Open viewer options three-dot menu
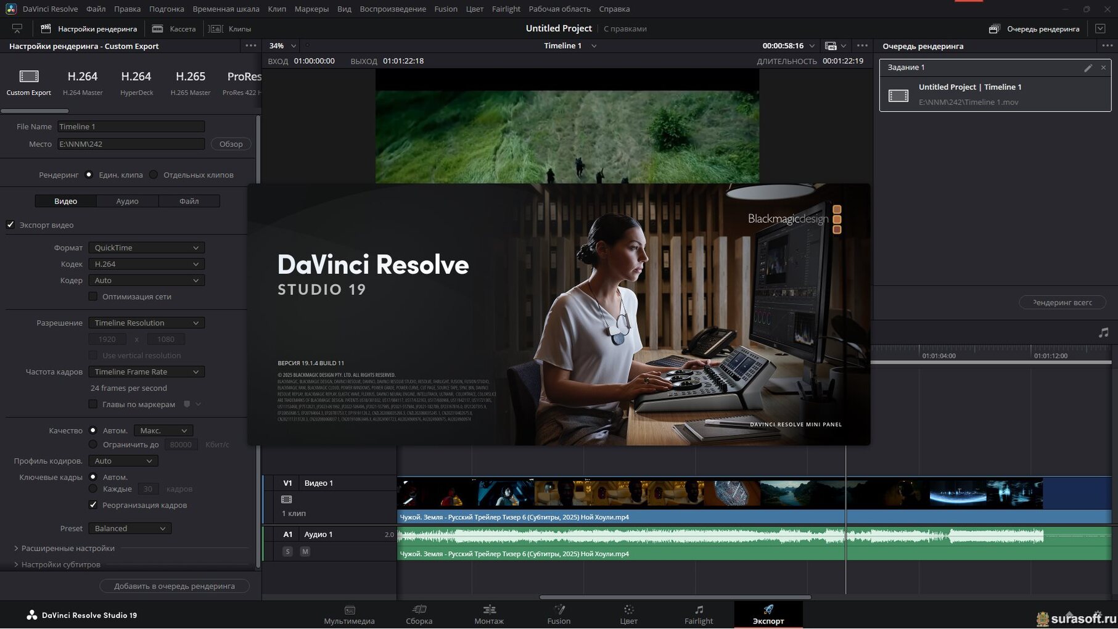The width and height of the screenshot is (1118, 629). (x=862, y=46)
